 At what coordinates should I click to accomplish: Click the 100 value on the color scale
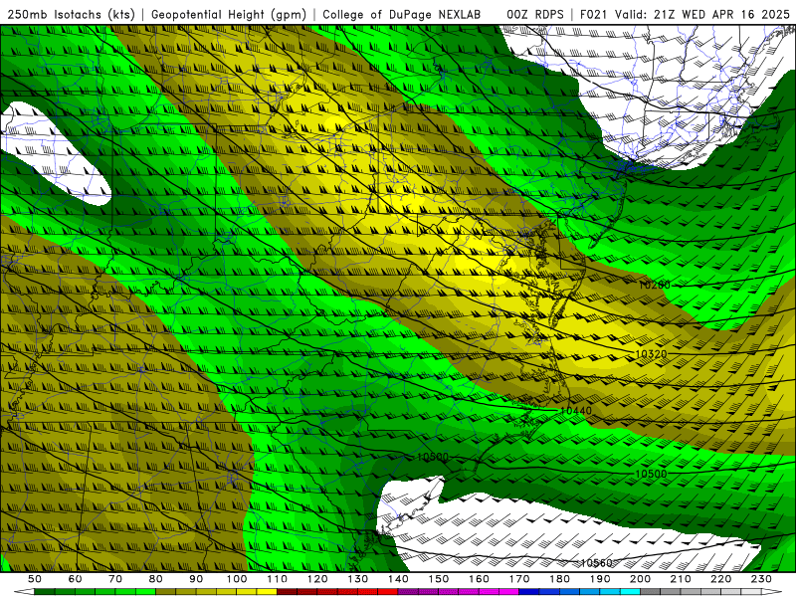click(237, 579)
